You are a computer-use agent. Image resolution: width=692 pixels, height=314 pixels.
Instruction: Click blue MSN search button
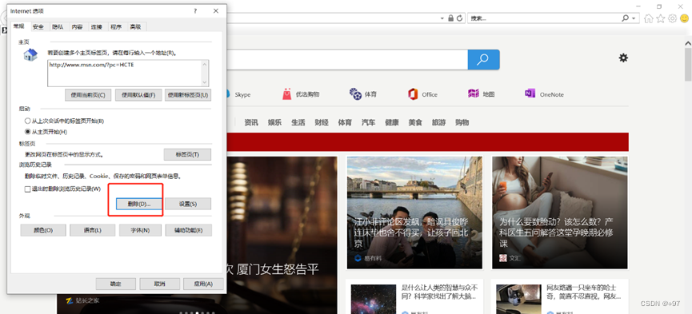pyautogui.click(x=484, y=60)
